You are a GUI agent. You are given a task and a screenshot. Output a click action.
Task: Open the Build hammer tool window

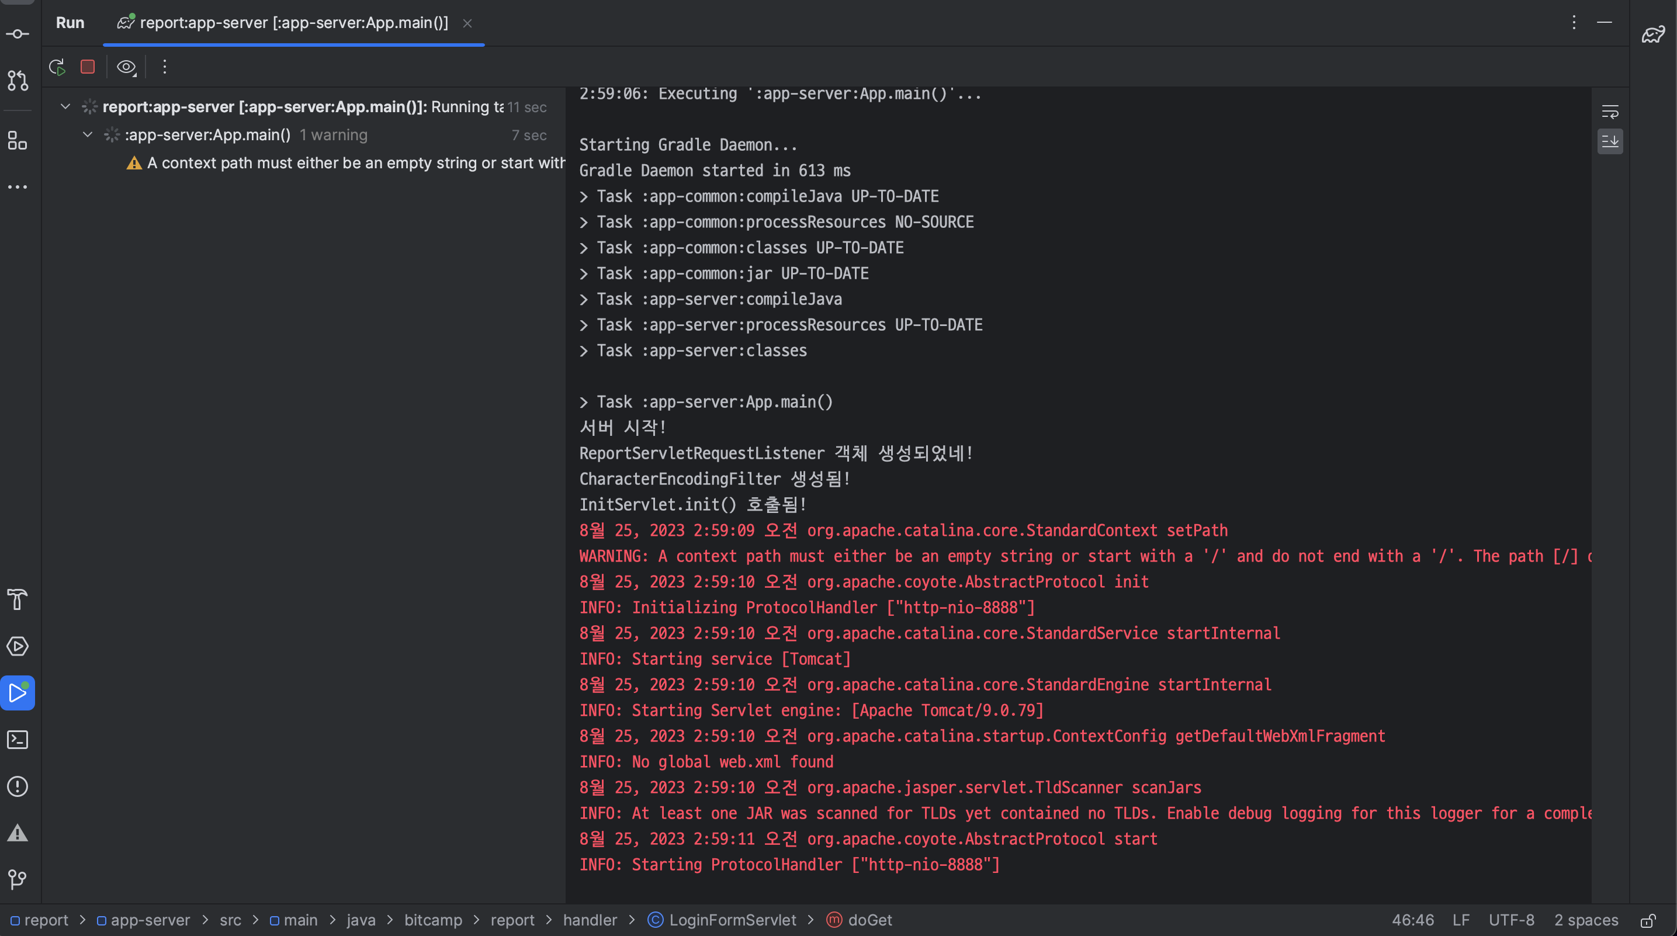[18, 599]
